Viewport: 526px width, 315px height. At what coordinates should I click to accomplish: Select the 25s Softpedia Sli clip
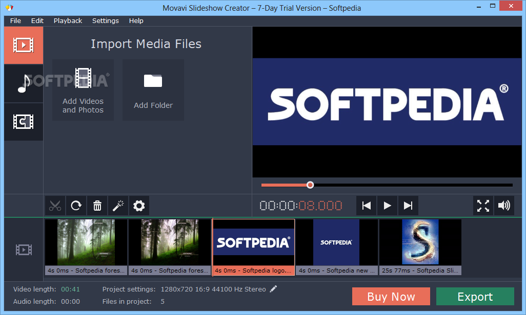(420, 247)
